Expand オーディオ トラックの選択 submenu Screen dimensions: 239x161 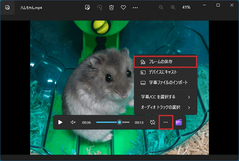pyautogui.click(x=166, y=107)
